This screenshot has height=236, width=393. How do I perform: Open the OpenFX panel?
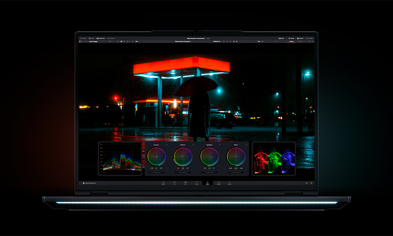pyautogui.click(x=300, y=39)
